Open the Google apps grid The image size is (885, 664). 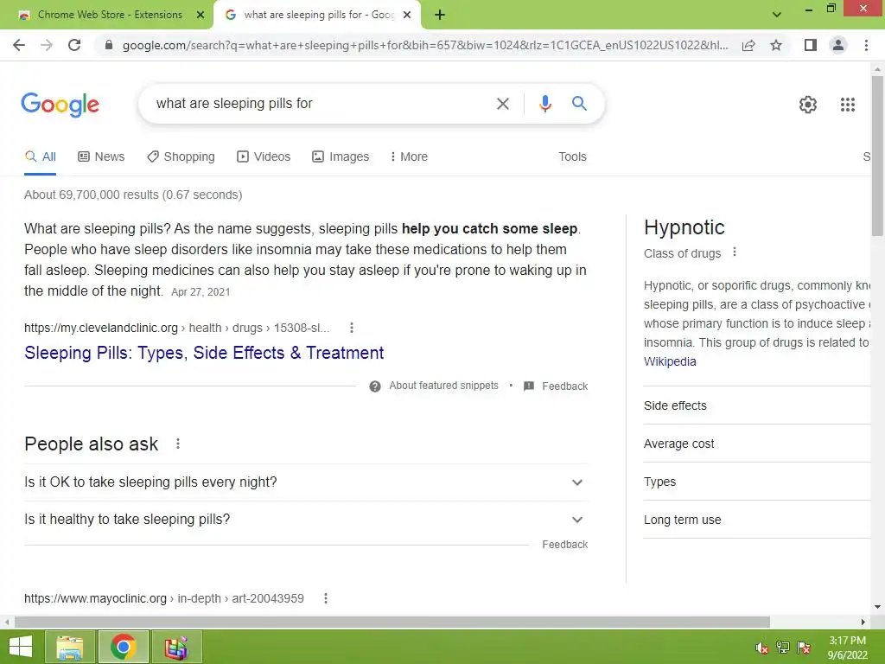tap(847, 105)
